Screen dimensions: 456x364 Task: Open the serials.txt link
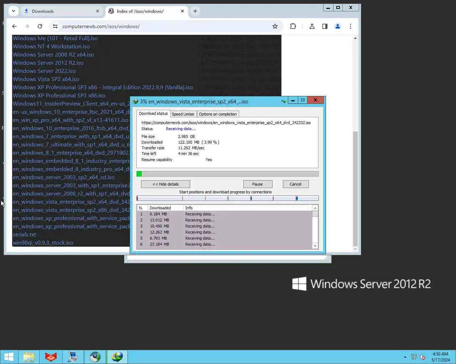pyautogui.click(x=24, y=235)
